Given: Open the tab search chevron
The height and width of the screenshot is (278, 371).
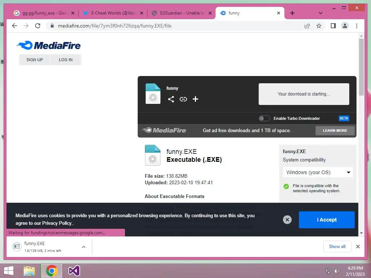Looking at the screenshot, I should [x=321, y=13].
